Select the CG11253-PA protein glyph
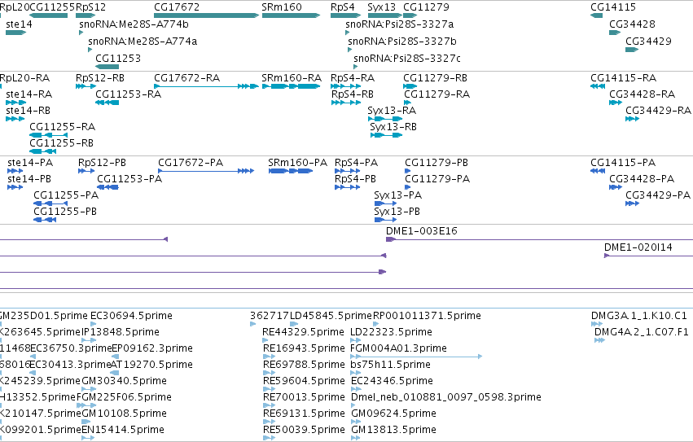This screenshot has width=693, height=442. [x=107, y=187]
